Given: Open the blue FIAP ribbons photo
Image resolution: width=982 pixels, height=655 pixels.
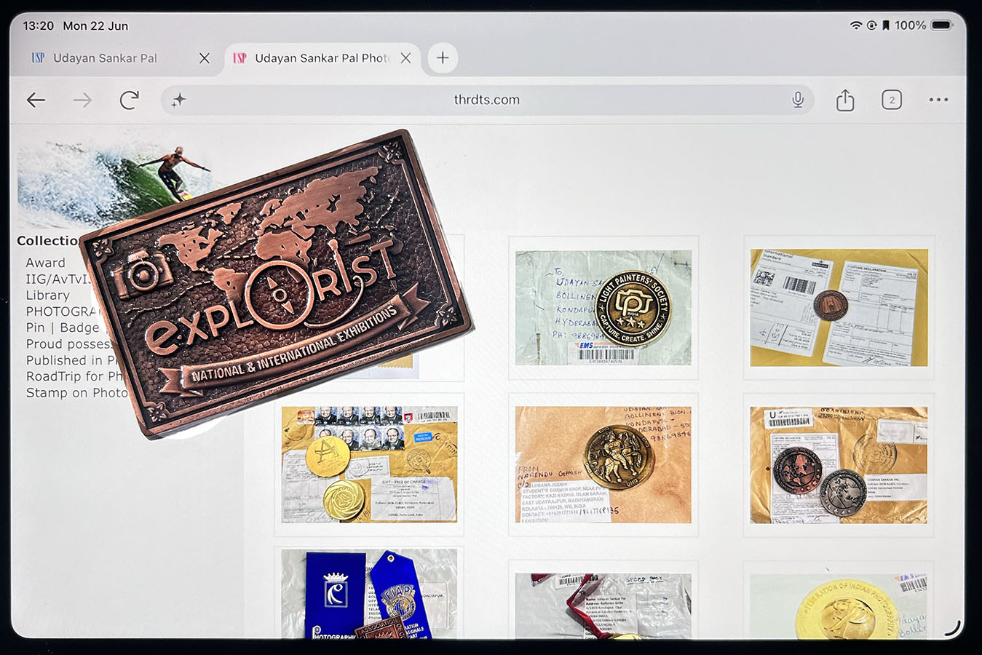Looking at the screenshot, I should pos(370,594).
